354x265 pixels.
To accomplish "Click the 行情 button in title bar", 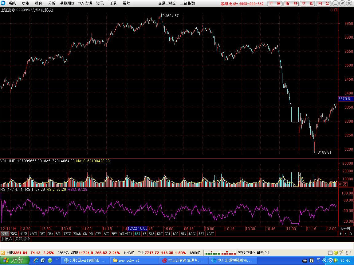I will click(275, 4).
